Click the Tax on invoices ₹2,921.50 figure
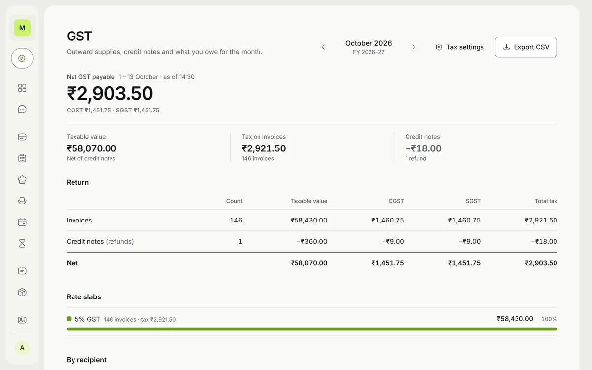 [x=264, y=148]
